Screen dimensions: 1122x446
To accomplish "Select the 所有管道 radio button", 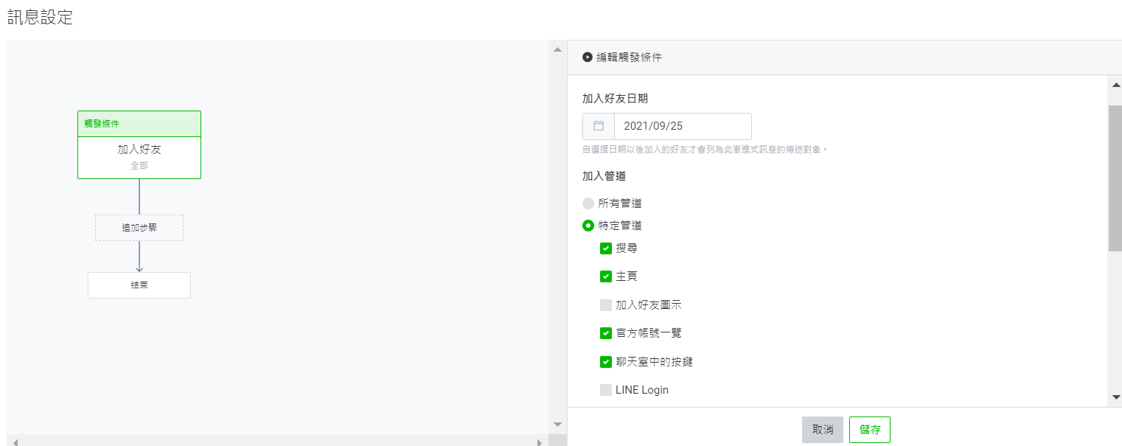I will [x=588, y=203].
